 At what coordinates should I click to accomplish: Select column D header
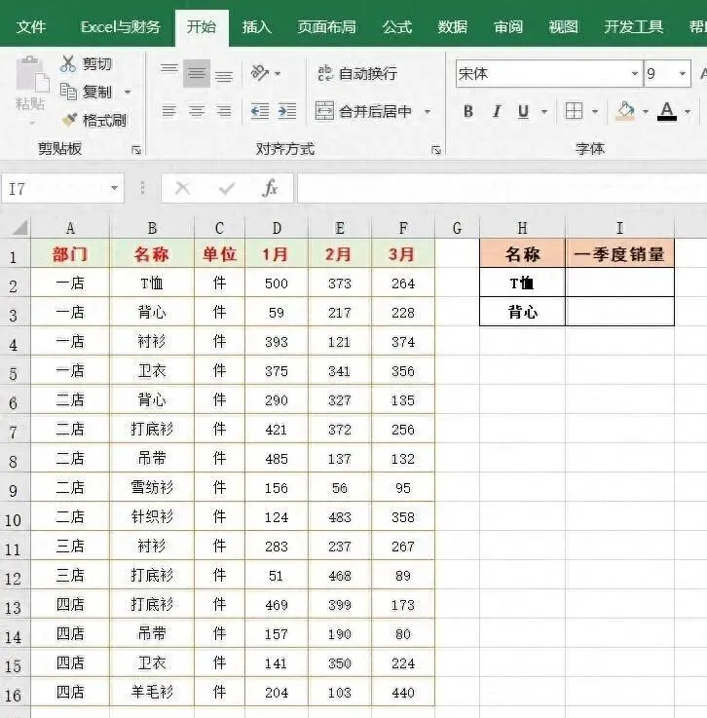point(277,228)
